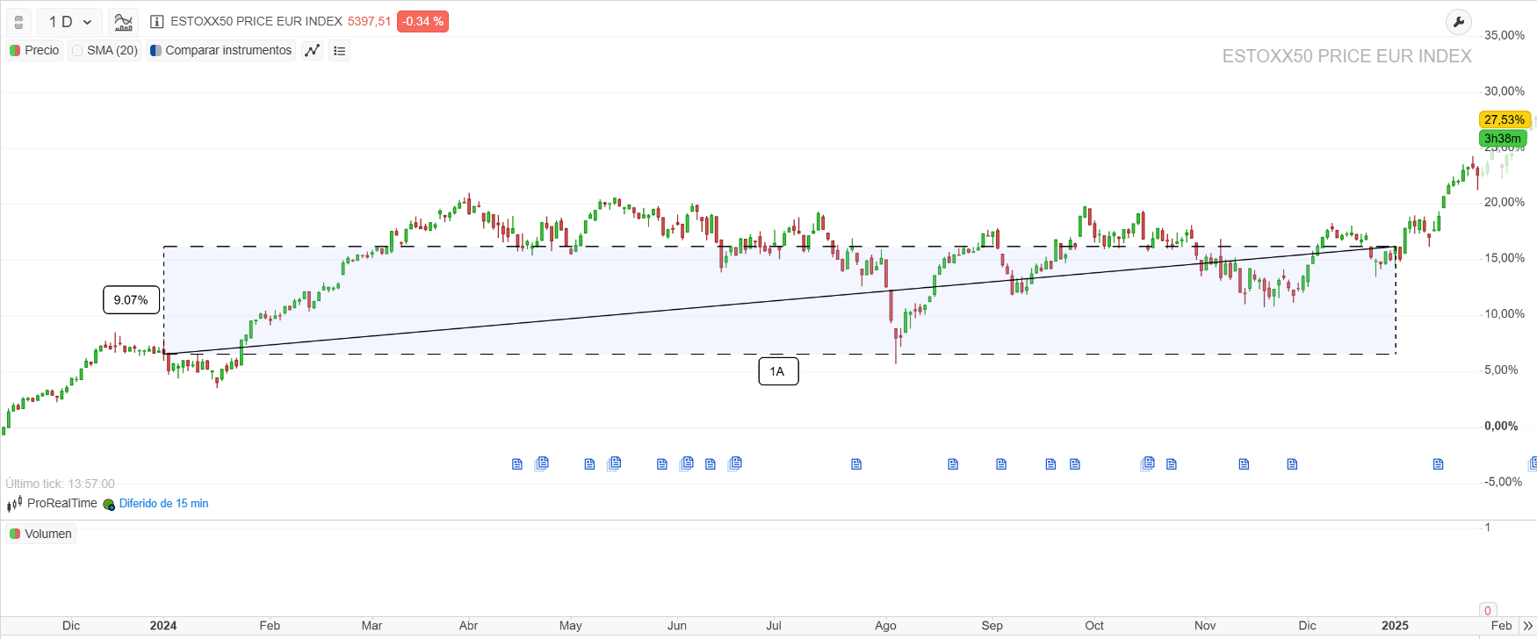Viewport: 1537px width, 639px height.
Task: Open the late-July news document icon
Action: 856,464
